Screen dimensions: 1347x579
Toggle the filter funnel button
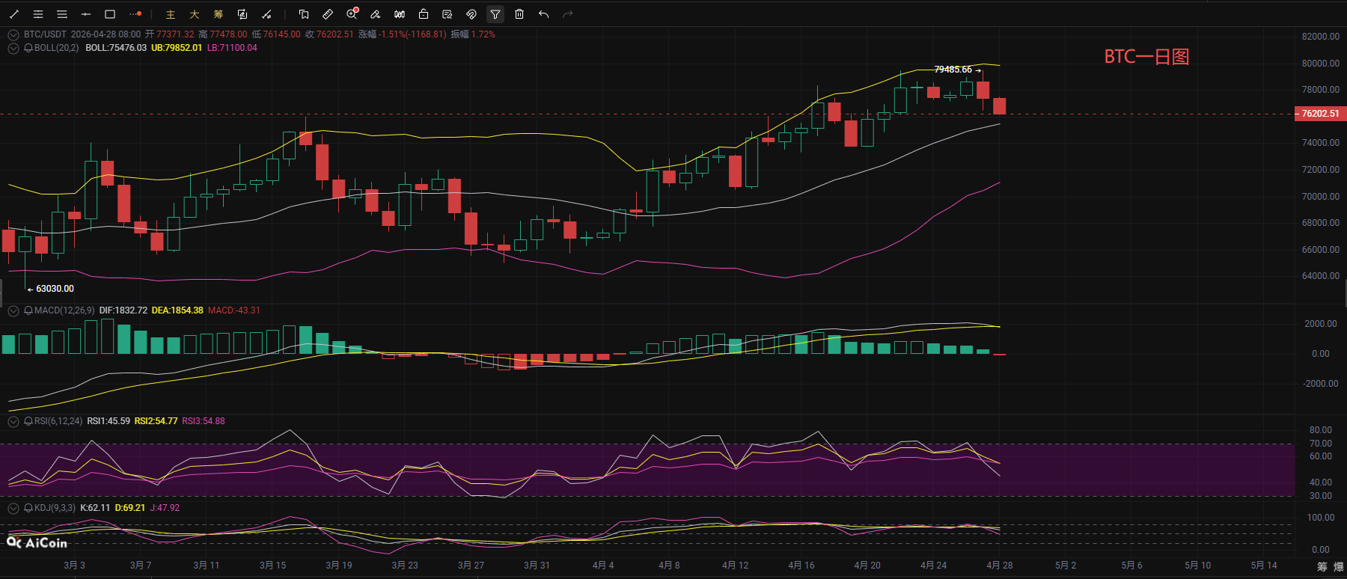pyautogui.click(x=495, y=14)
